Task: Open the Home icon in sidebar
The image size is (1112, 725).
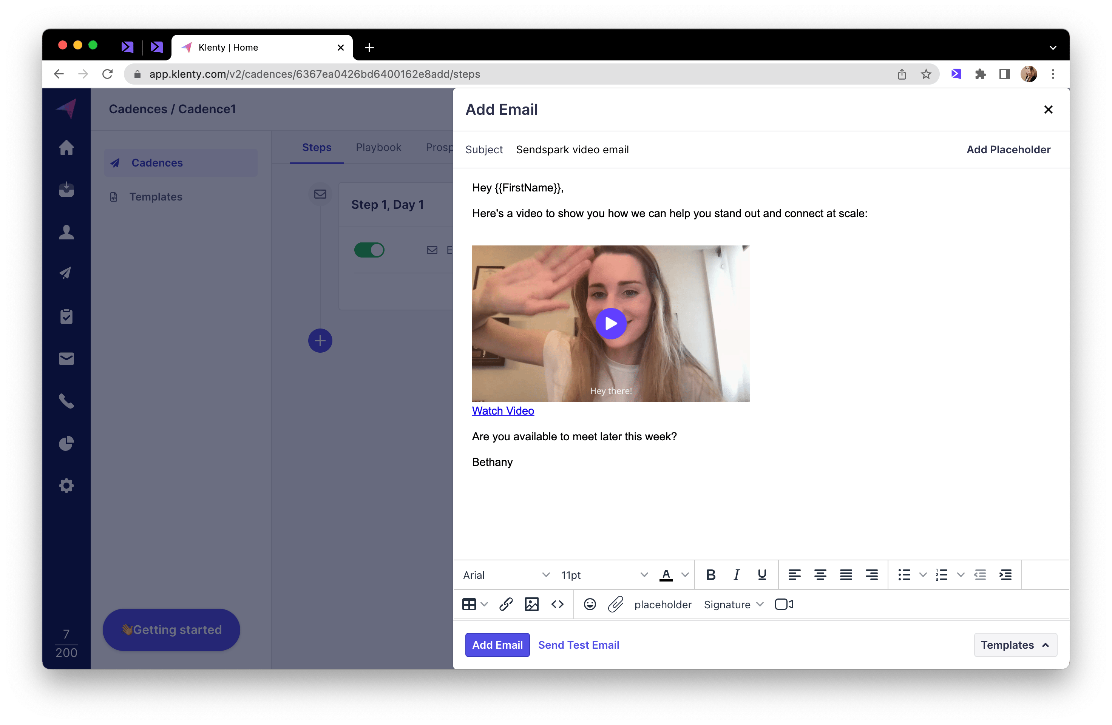Action: [x=66, y=148]
